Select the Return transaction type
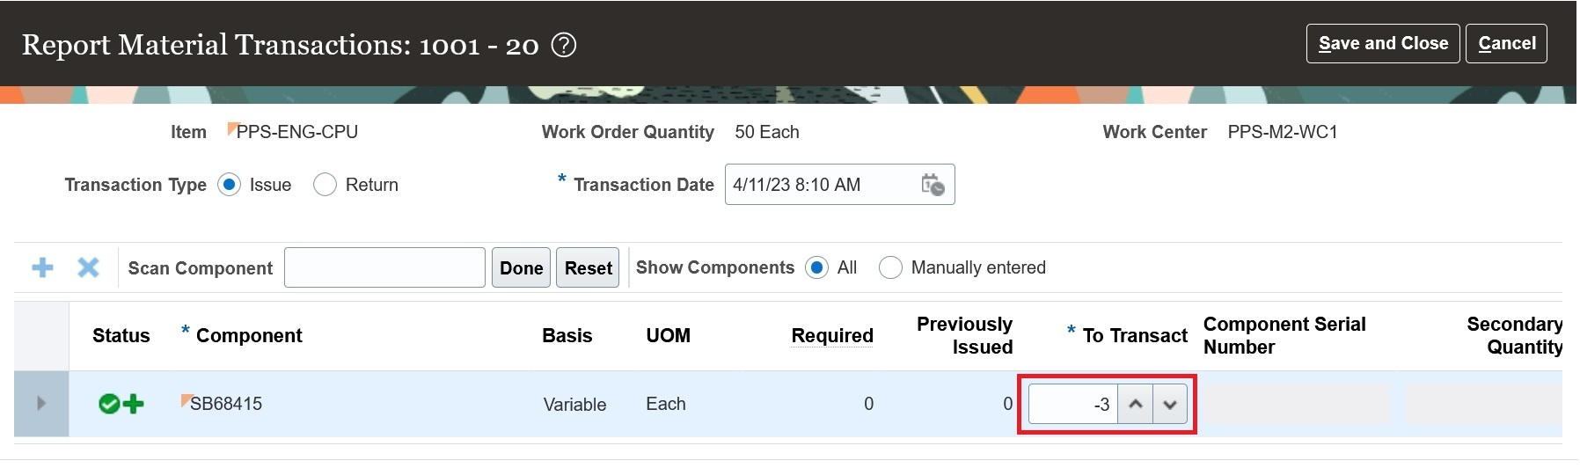1580x468 pixels. (x=325, y=185)
